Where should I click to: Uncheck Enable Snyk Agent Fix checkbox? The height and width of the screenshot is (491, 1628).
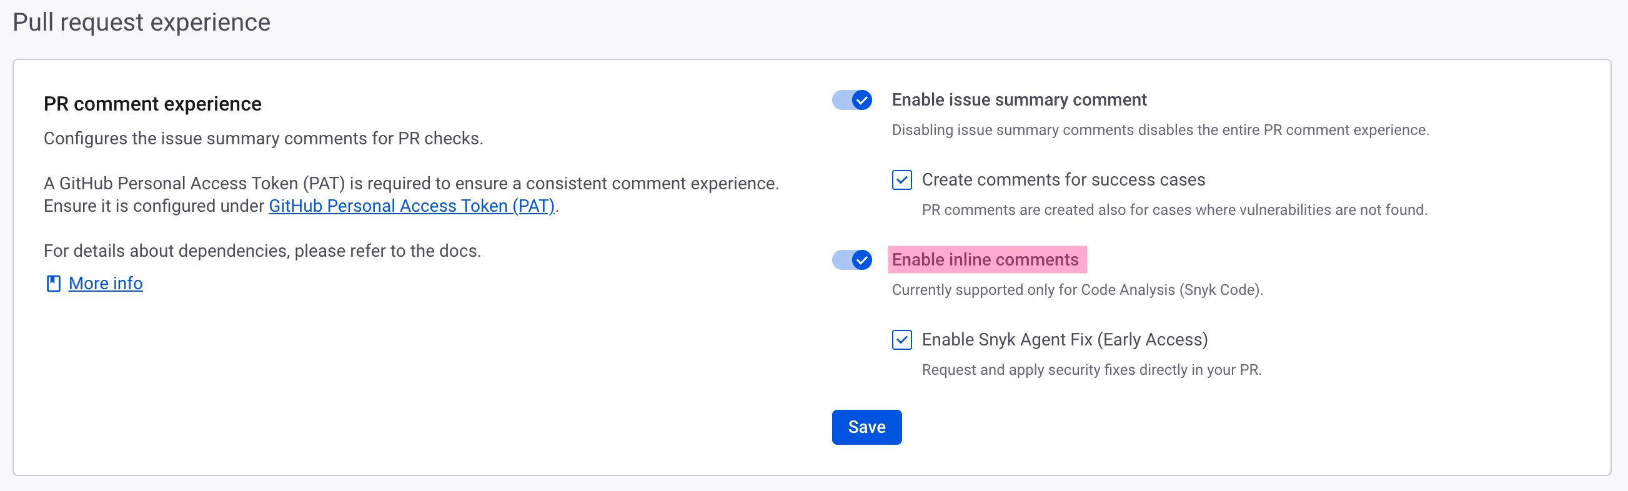(901, 340)
